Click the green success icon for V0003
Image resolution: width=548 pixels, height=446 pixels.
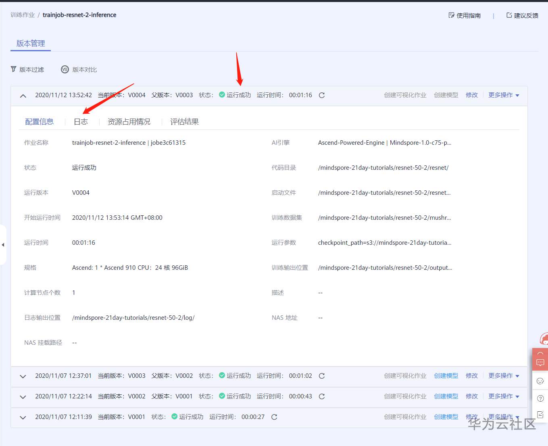click(x=222, y=375)
